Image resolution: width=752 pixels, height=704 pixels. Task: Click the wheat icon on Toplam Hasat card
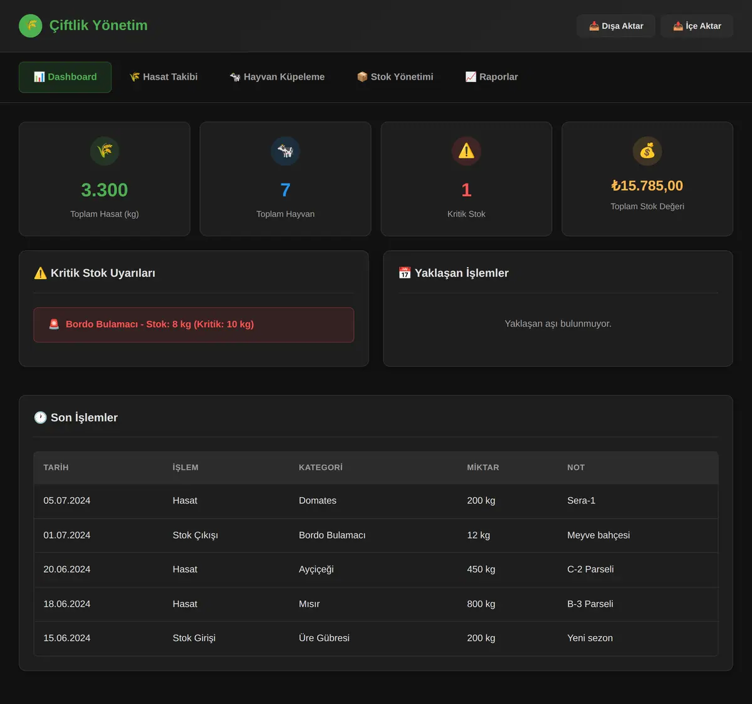[105, 151]
